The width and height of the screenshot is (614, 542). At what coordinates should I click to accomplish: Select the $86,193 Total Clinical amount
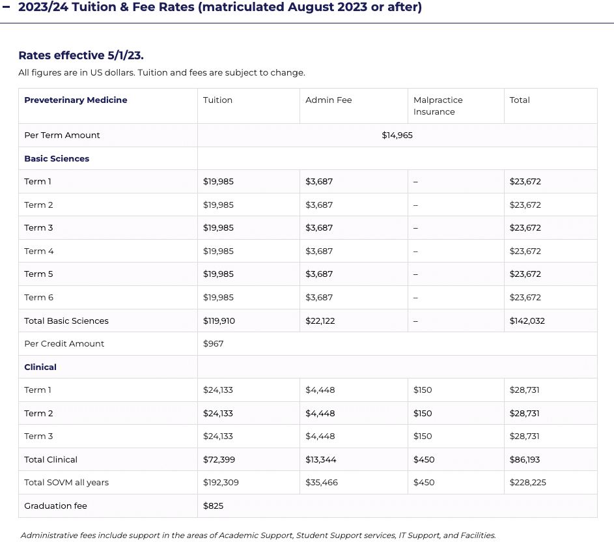click(x=525, y=460)
